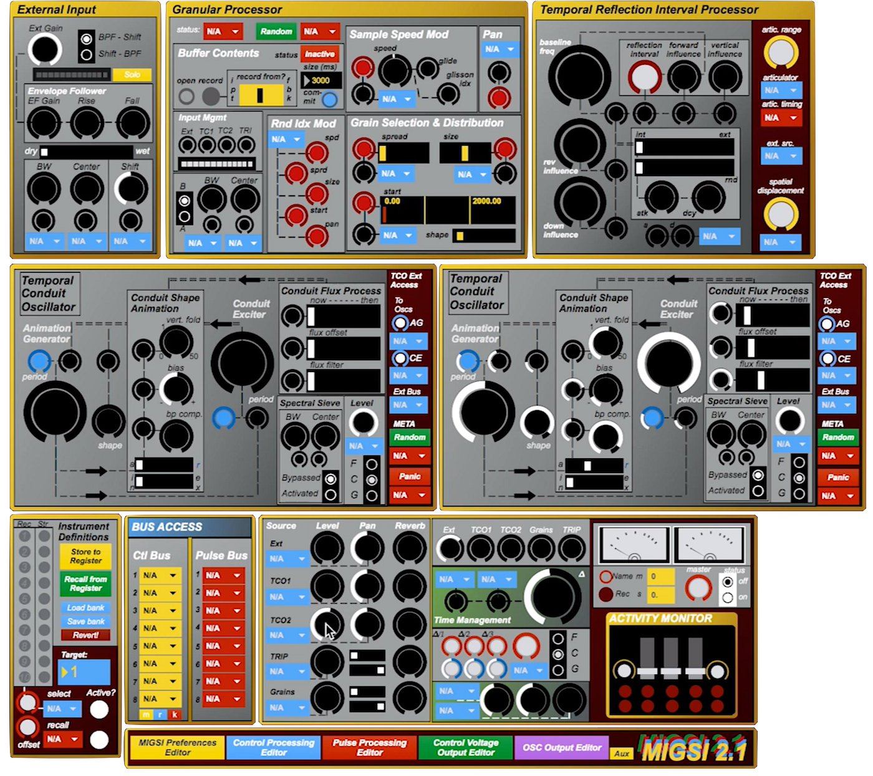Open Ext Bus dropdown in left oscillator
This screenshot has height=776, width=873.
(x=408, y=405)
